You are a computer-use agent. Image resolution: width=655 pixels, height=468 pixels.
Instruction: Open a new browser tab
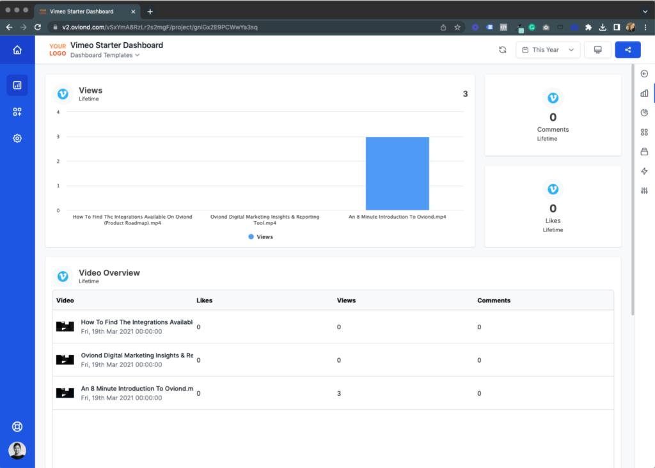(150, 12)
